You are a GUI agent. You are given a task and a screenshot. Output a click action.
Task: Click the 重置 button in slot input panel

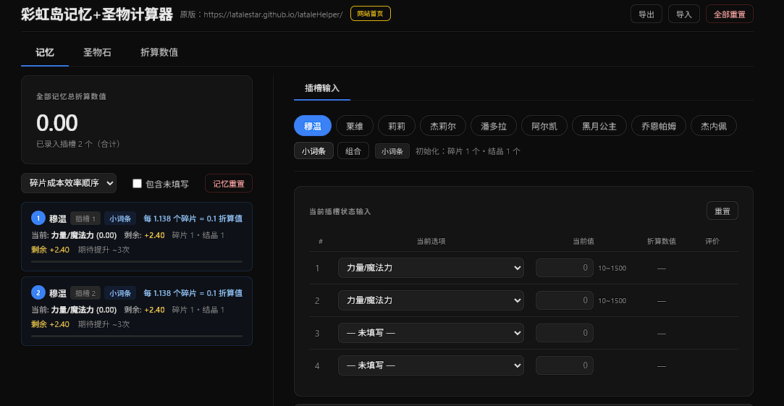tap(722, 211)
